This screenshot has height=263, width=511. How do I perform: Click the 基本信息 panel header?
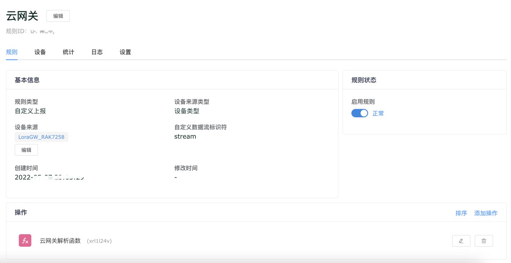27,80
